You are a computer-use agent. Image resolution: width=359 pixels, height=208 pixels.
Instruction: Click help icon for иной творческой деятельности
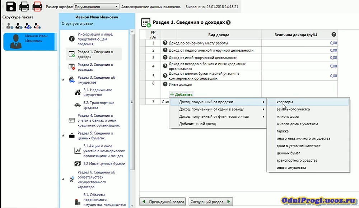tap(165, 57)
